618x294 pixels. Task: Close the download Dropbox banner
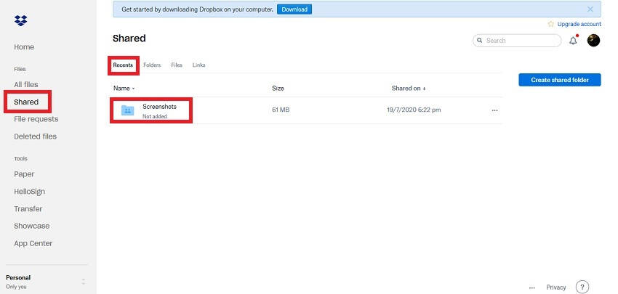590,9
